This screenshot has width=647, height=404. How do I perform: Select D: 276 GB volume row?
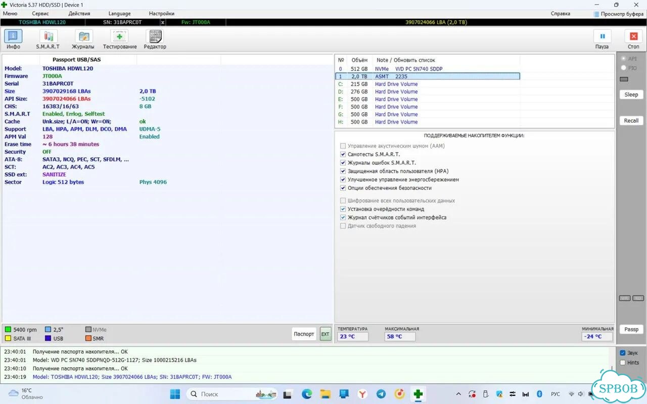pyautogui.click(x=428, y=91)
